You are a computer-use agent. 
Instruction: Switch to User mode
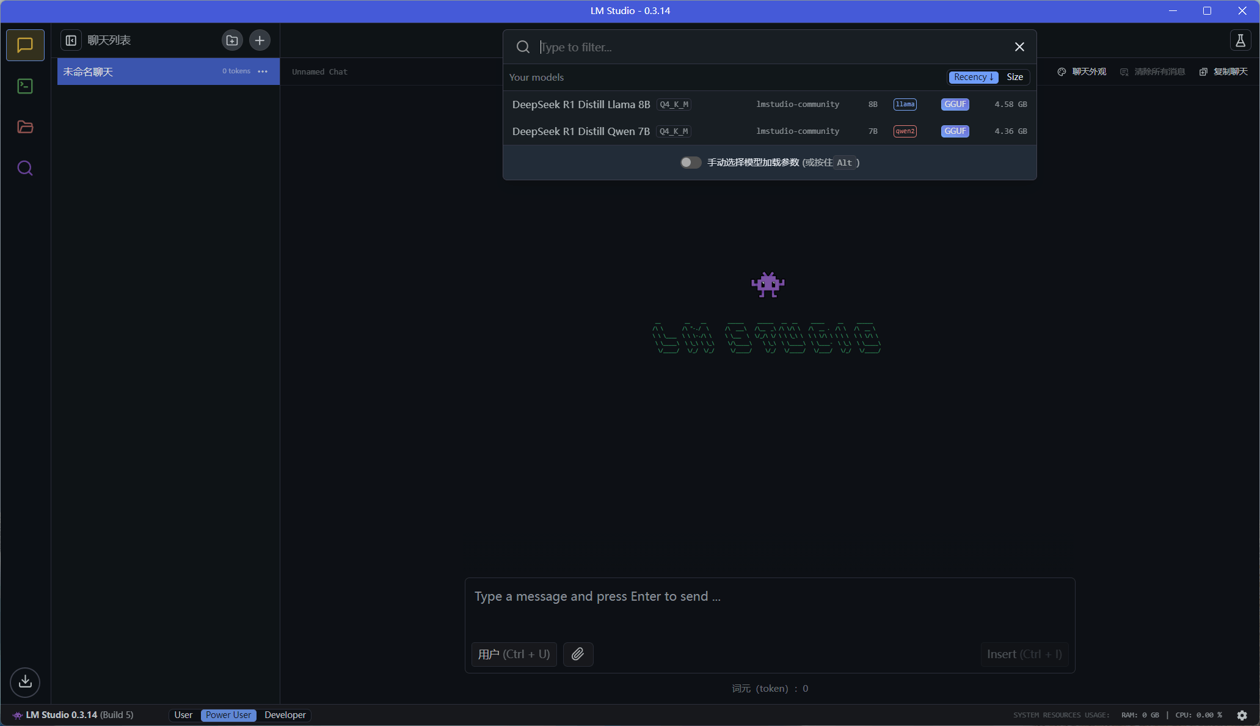click(183, 715)
